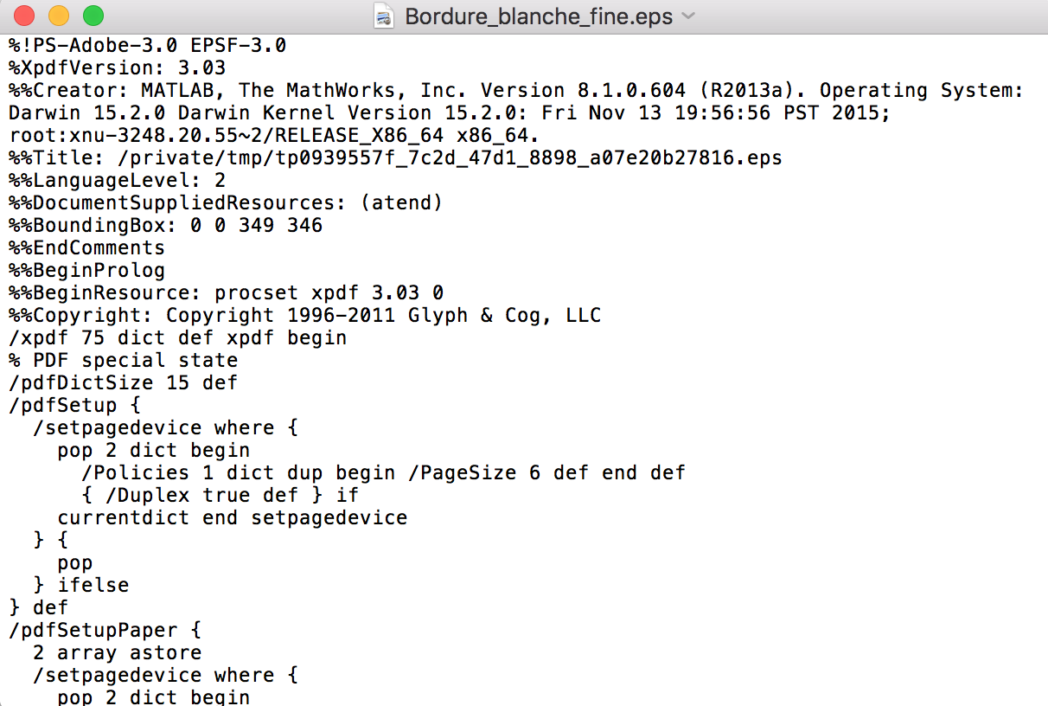The width and height of the screenshot is (1048, 706).
Task: Click on the %XpdfVersion: 3.03 line
Action: click(117, 67)
